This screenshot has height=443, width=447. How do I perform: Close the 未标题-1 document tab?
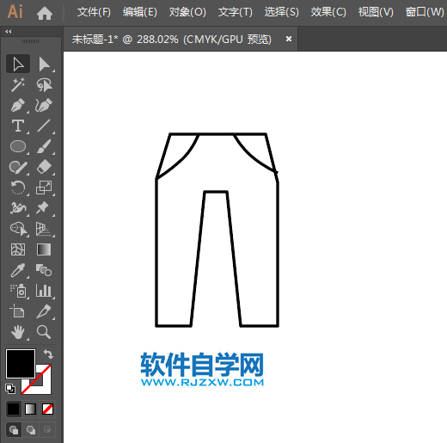point(289,39)
